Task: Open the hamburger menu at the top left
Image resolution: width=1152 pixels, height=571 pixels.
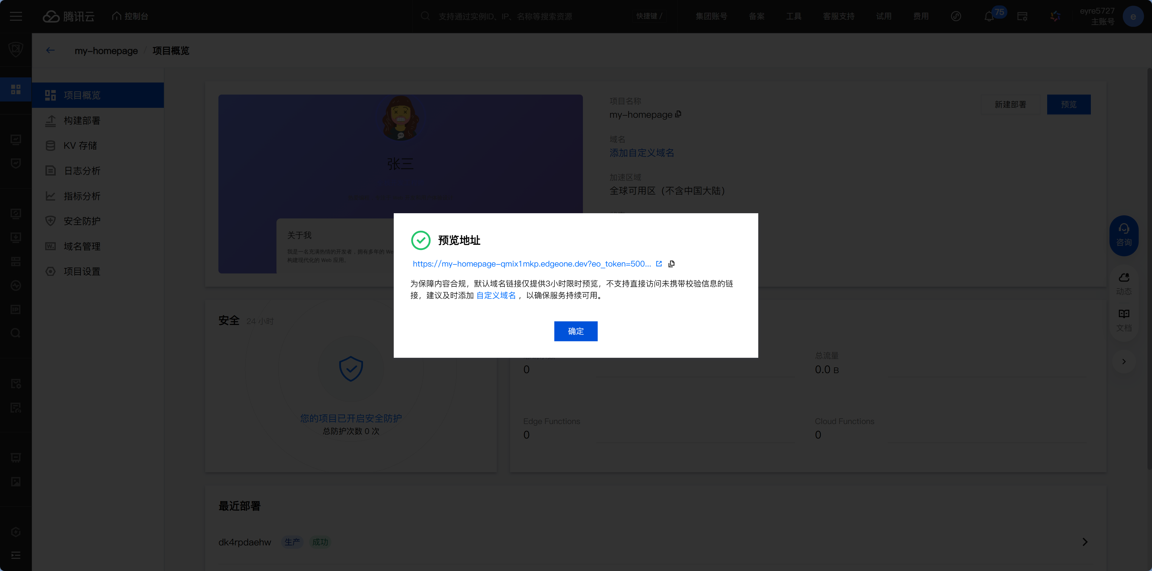Action: coord(16,17)
